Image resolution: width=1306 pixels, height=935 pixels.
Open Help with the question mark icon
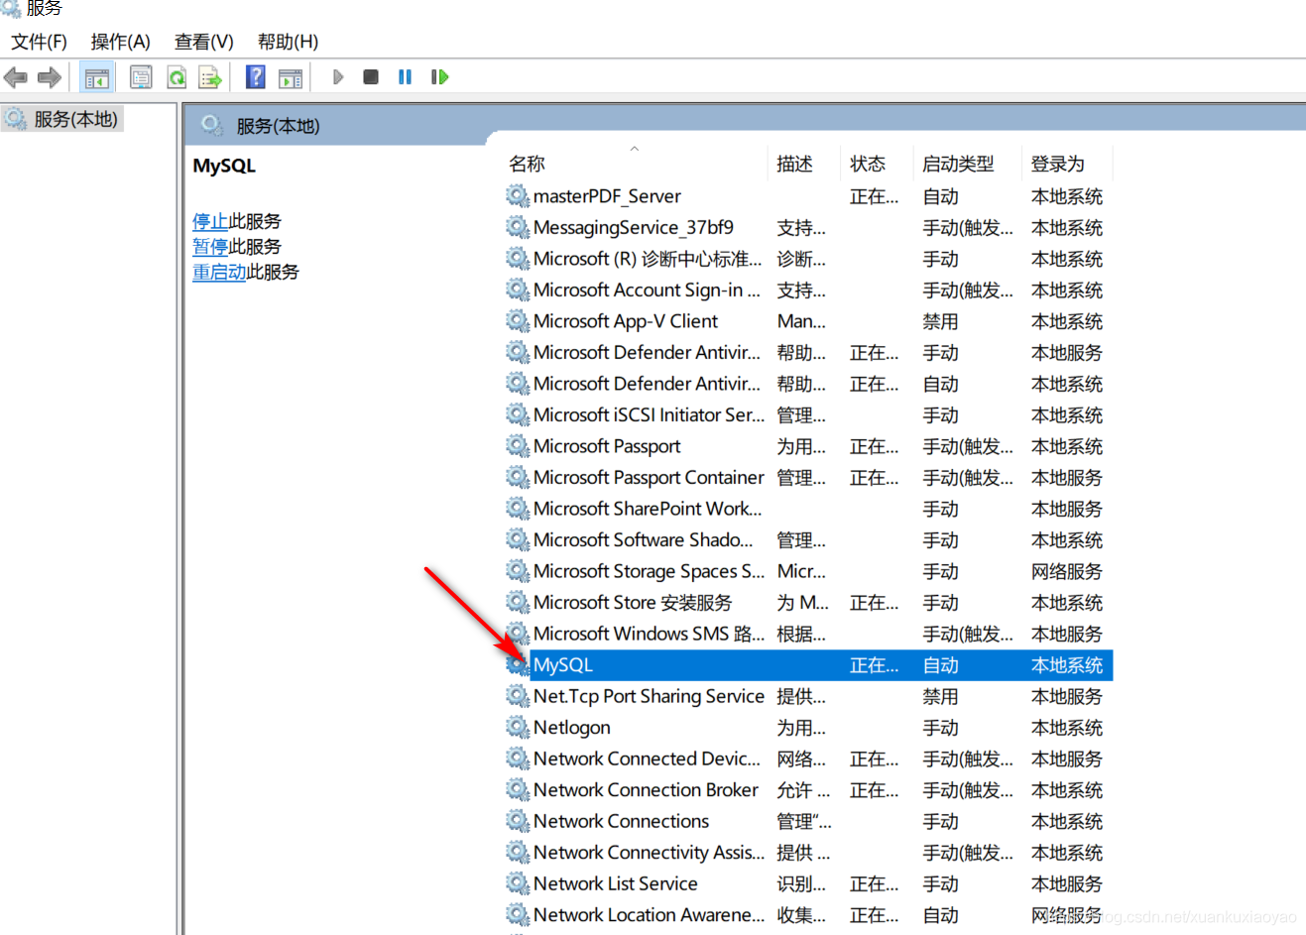(256, 76)
